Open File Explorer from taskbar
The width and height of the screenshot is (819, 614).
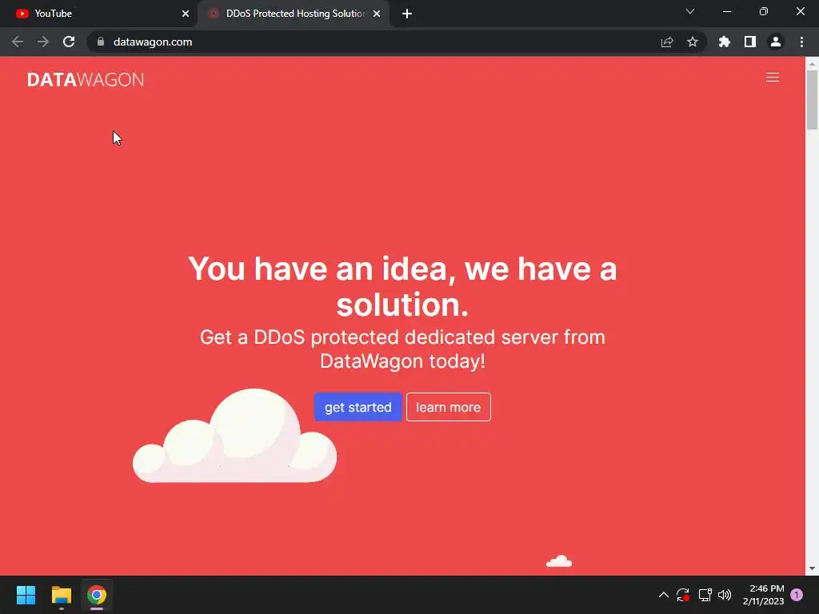point(61,595)
